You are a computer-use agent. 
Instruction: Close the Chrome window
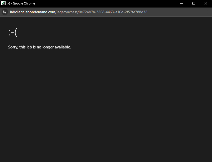click(206, 3)
